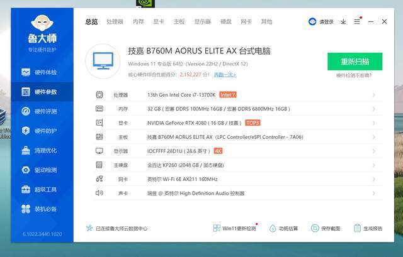Click the 请登录 login avatar
Viewport: 403px width, 257px height.
point(312,21)
